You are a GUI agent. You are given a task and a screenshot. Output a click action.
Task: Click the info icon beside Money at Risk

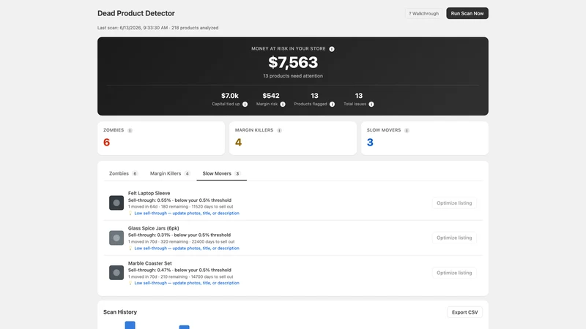tap(332, 49)
